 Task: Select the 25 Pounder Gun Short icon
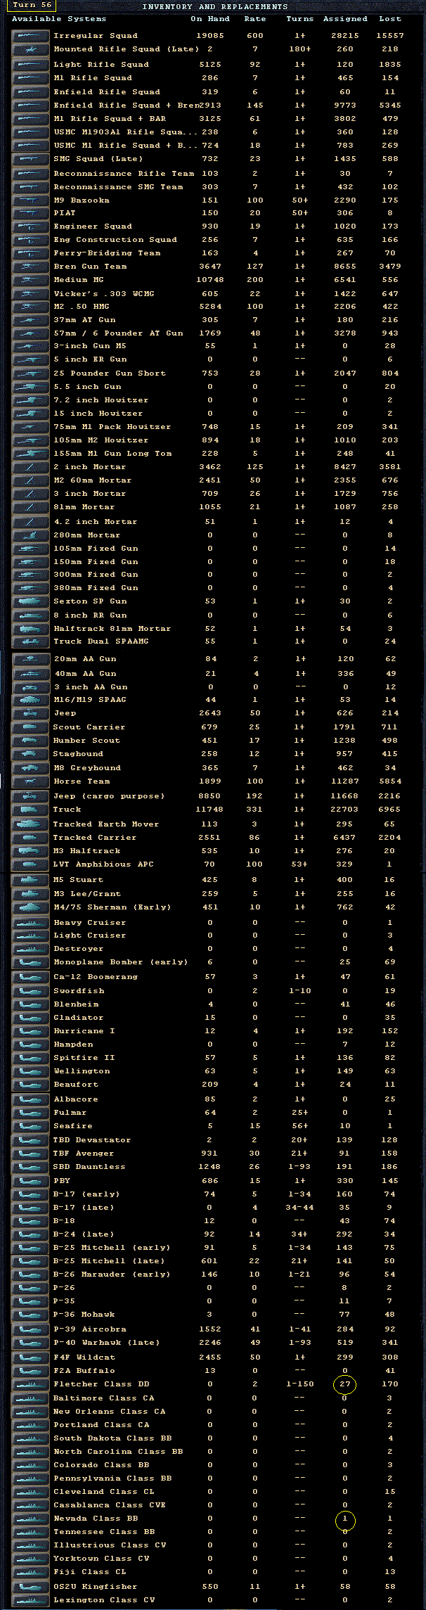tap(31, 373)
